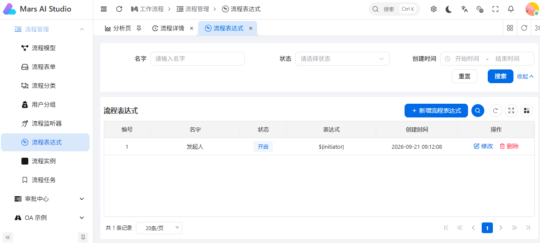Jump back pages double-left arrow
This screenshot has width=540, height=243.
point(460,228)
